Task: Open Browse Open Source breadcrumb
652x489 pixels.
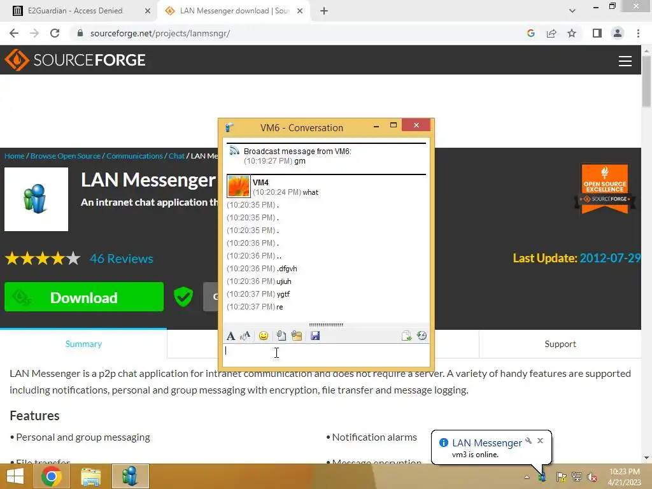Action: click(x=66, y=156)
